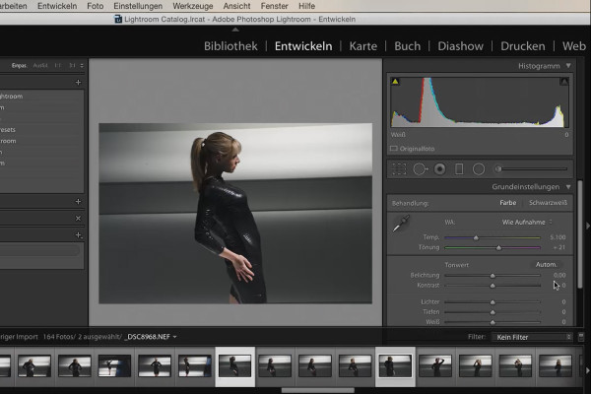Screen dimensions: 591x394
Task: Switch to the Web module
Action: [574, 46]
